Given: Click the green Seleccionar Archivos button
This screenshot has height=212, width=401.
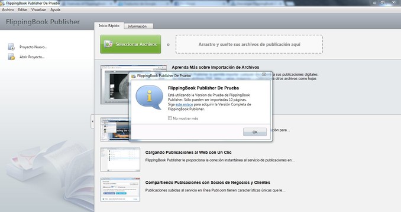Looking at the screenshot, I should 131,44.
